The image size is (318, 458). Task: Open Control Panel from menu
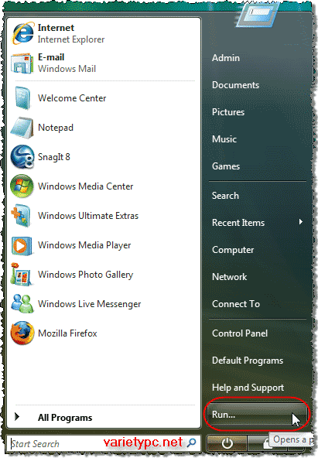point(240,333)
